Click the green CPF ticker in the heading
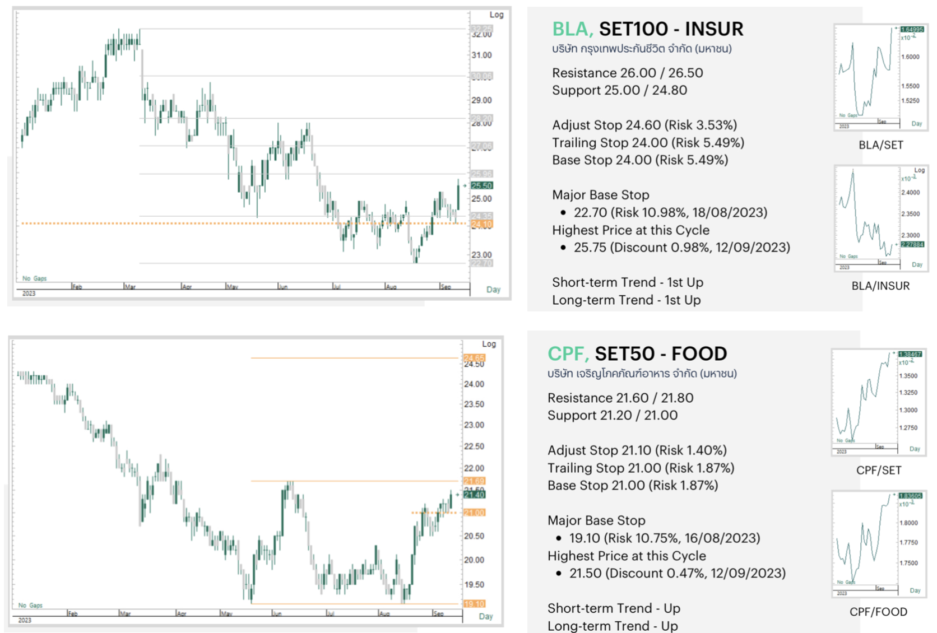This screenshot has width=937, height=633. click(x=568, y=353)
